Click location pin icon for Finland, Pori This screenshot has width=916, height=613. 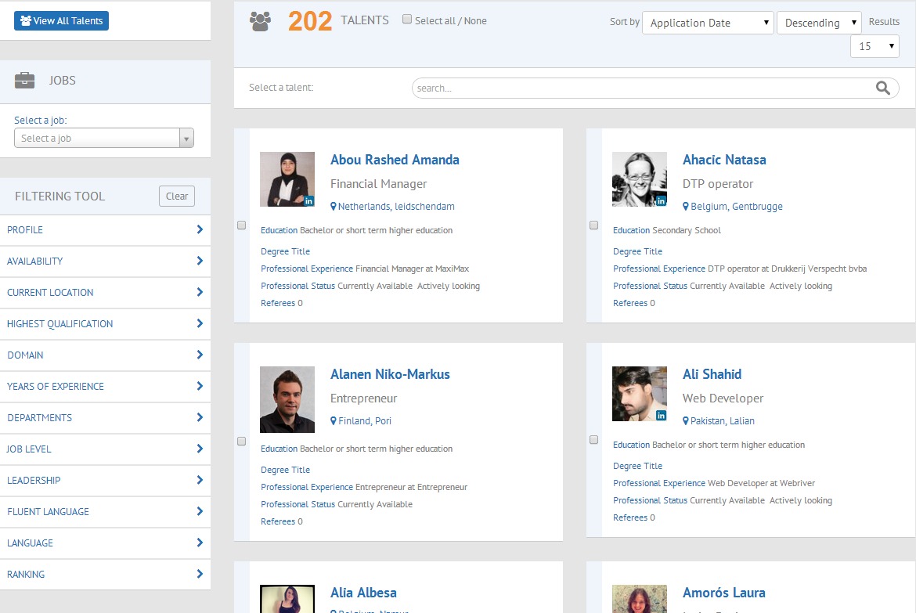[x=334, y=421]
